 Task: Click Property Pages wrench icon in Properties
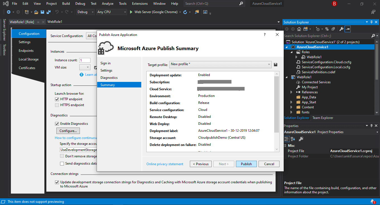point(301,139)
